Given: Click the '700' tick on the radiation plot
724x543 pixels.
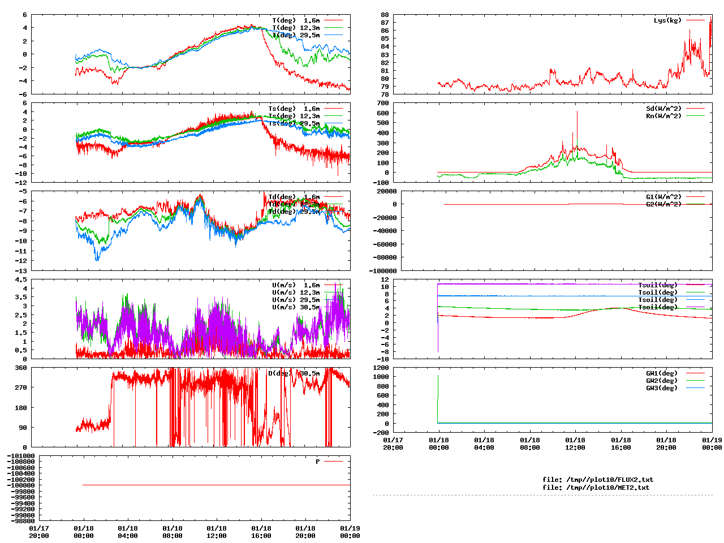Looking at the screenshot, I should tap(383, 103).
